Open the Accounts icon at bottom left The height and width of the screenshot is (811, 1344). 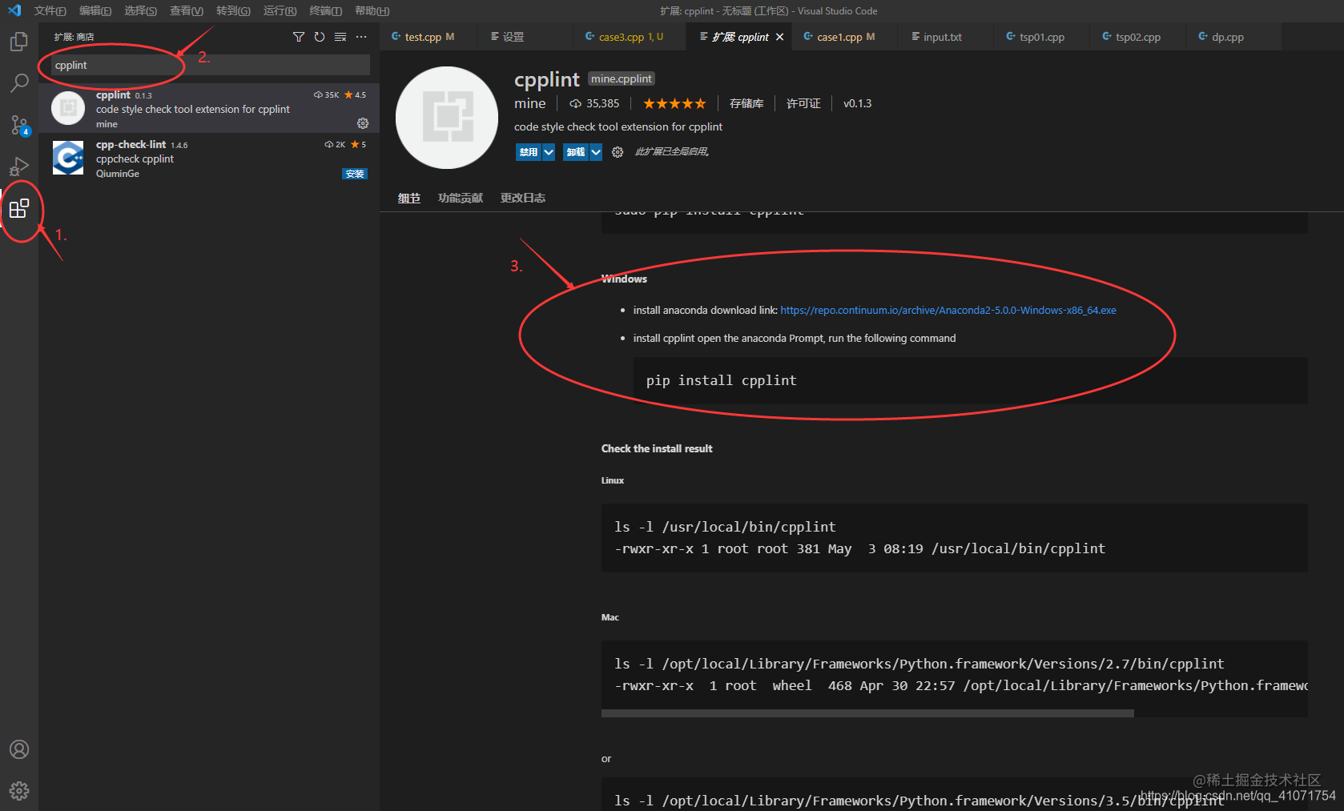(x=19, y=749)
